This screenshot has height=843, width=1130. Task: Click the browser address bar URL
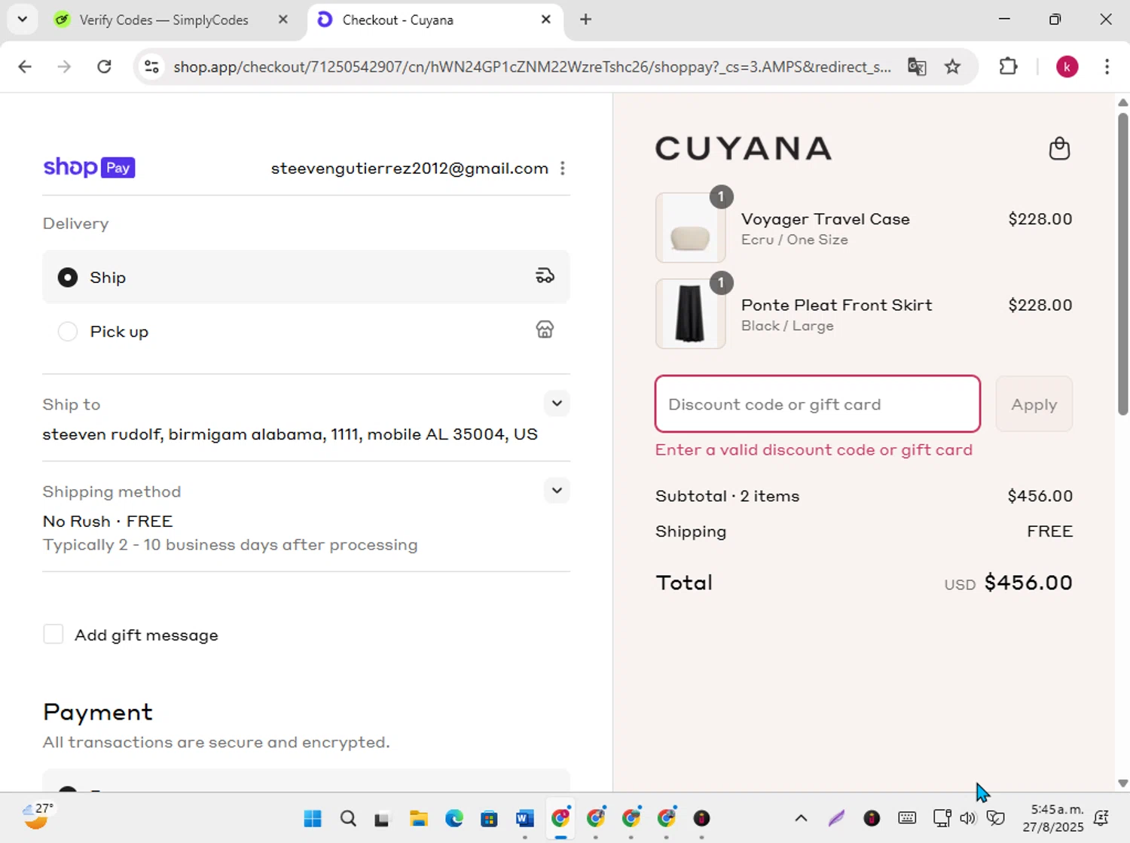click(532, 67)
